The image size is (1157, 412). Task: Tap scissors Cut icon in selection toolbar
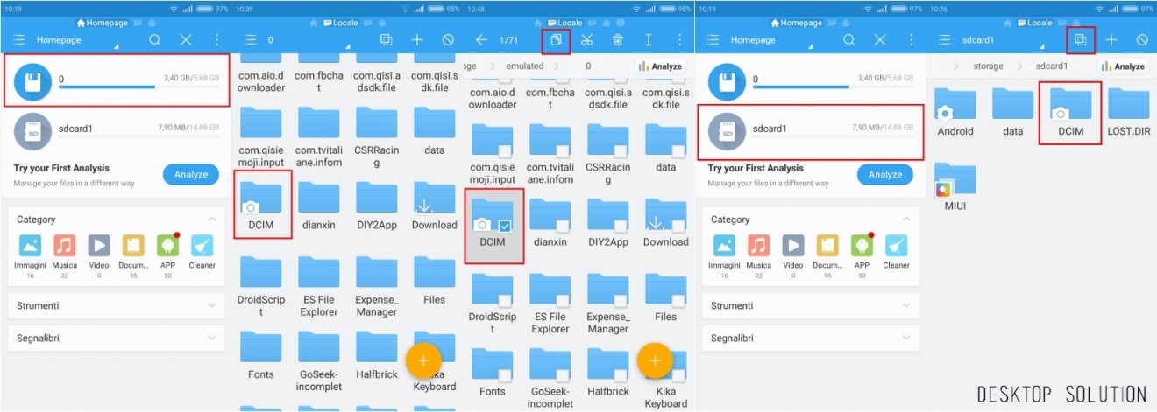(x=587, y=40)
